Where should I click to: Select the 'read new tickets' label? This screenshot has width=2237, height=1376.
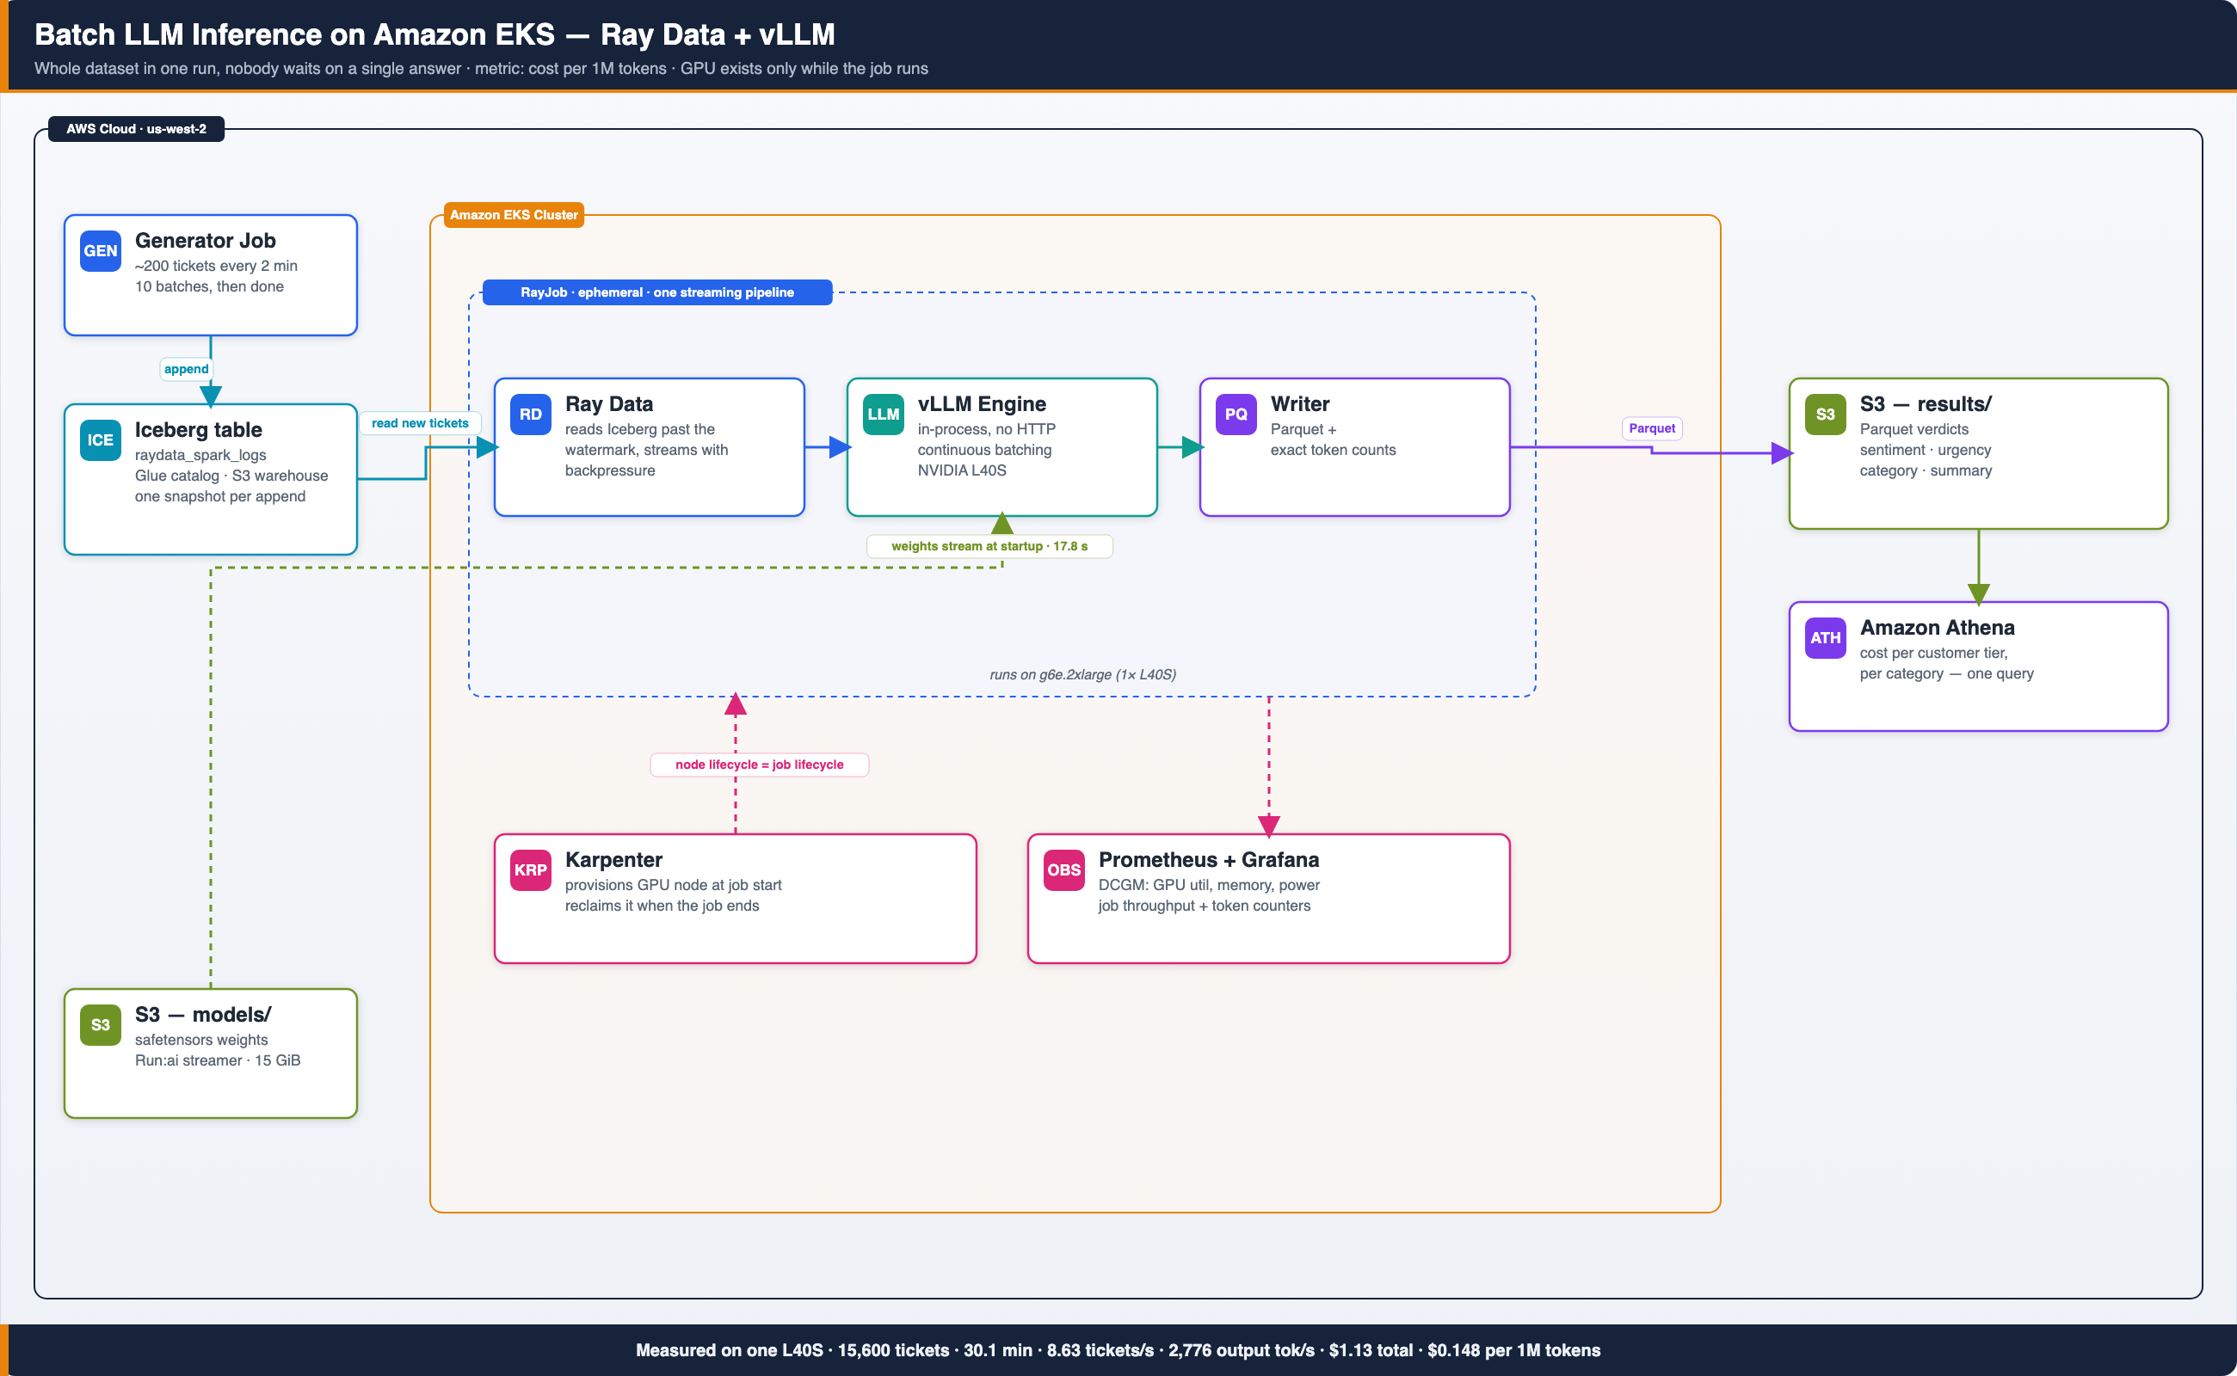[x=420, y=423]
